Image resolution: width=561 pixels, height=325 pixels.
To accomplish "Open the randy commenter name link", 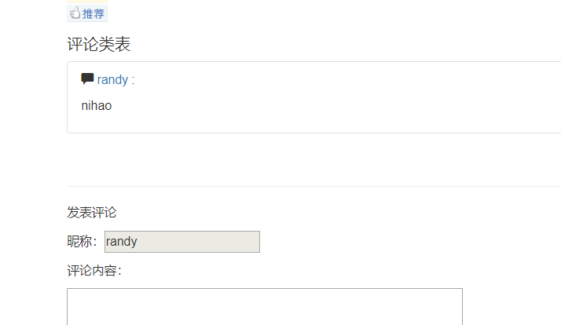I will (112, 80).
